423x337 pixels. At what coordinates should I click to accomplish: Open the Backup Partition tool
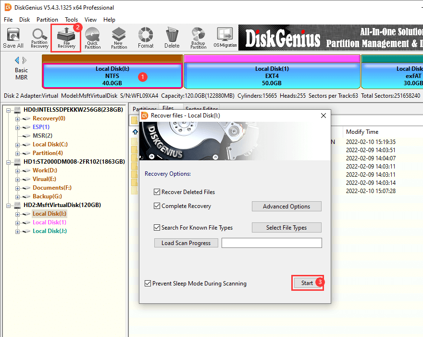coord(198,38)
